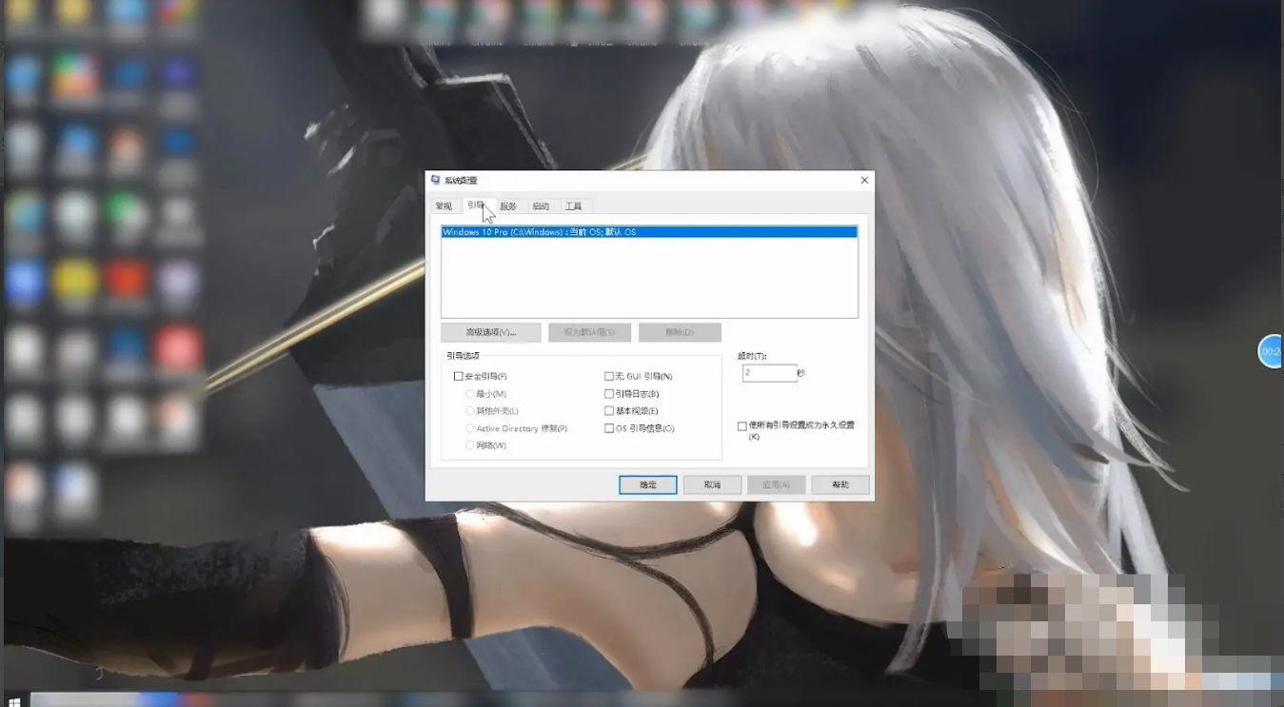Tick the 无 GUI 引导 checkbox
This screenshot has width=1284, height=707.
(609, 377)
